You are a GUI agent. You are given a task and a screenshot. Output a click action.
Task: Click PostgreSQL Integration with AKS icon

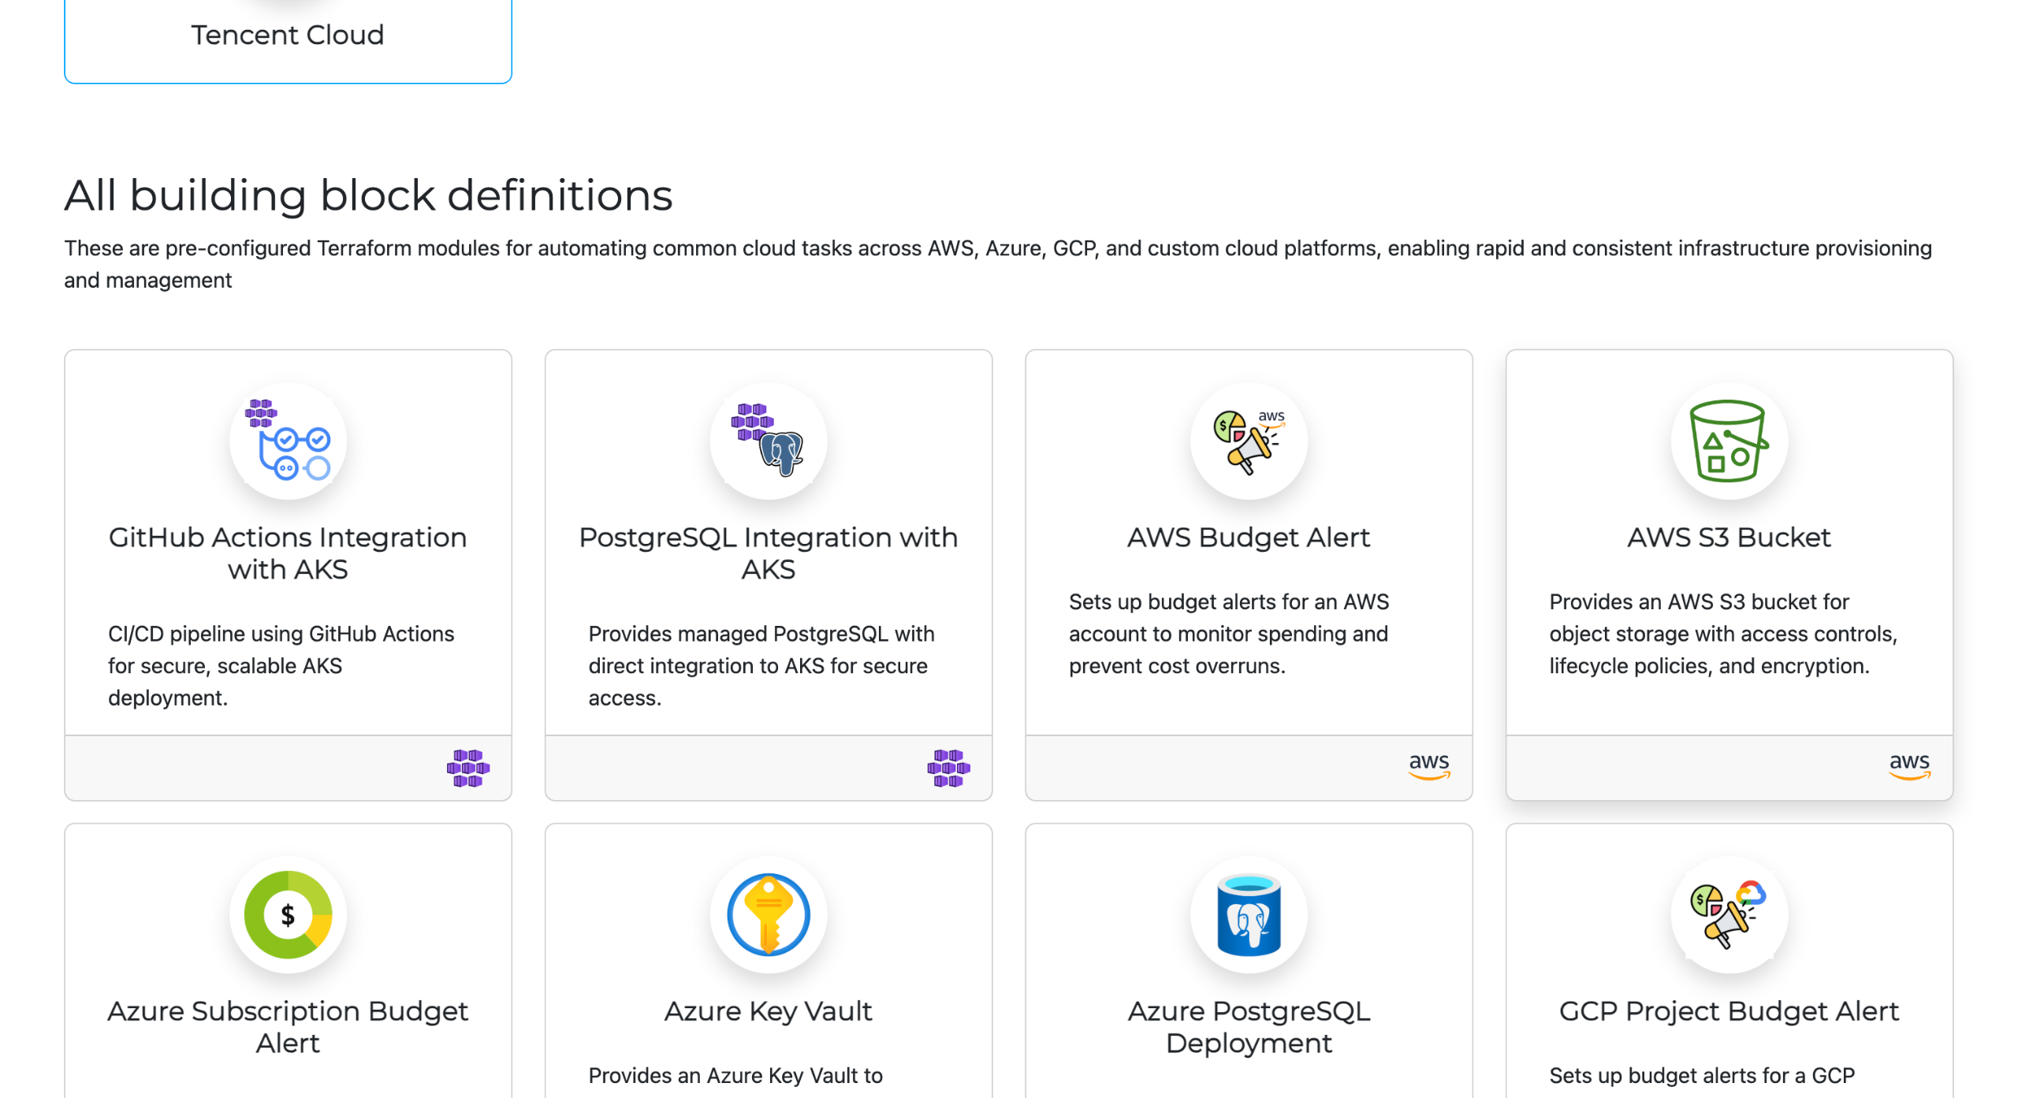768,441
